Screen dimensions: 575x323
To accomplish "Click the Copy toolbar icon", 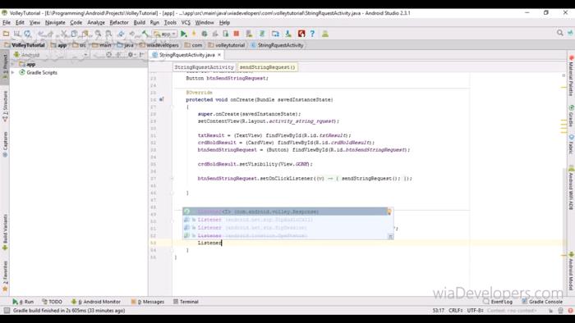I will (x=74, y=34).
